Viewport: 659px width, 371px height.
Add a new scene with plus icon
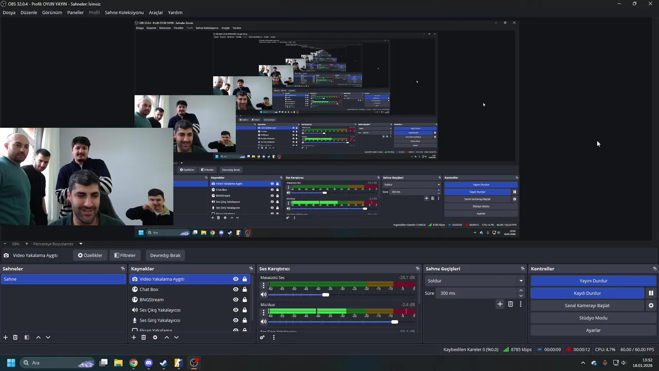pos(6,338)
